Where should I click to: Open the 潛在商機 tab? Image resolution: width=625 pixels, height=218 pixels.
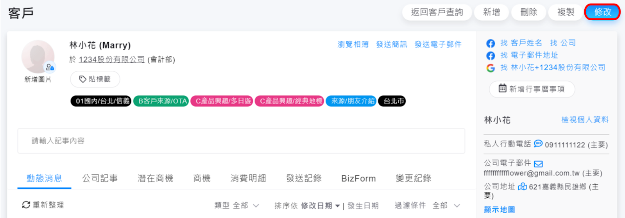pyautogui.click(x=155, y=179)
